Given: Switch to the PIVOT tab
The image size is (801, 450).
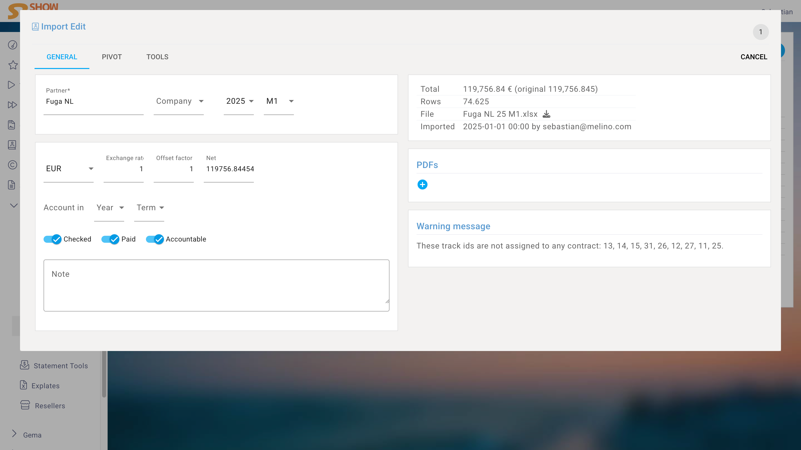Looking at the screenshot, I should pos(112,57).
